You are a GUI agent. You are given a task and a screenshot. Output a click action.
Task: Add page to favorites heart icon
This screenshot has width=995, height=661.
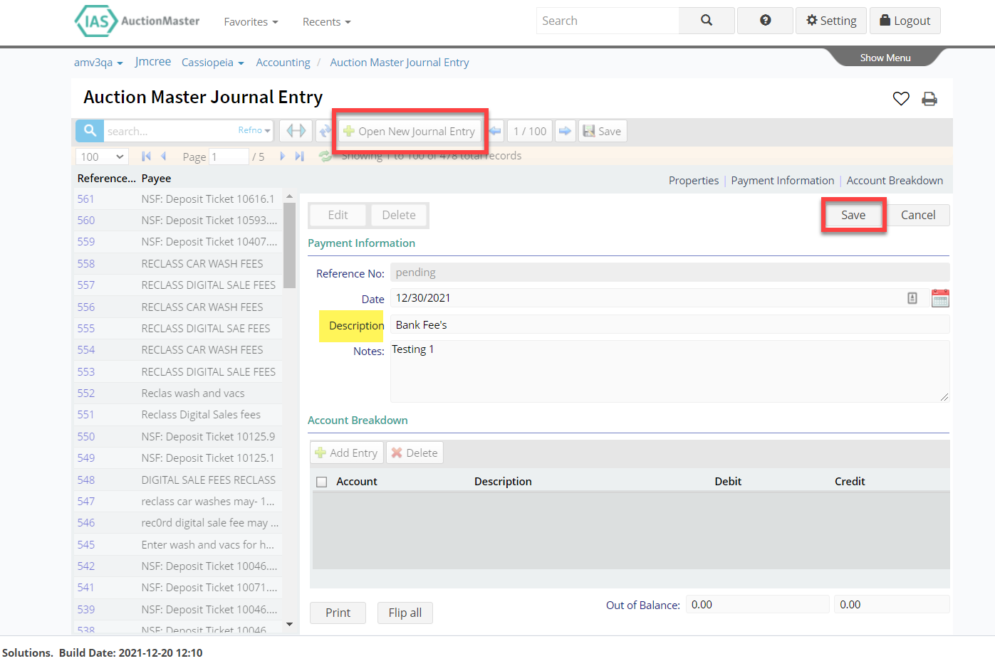[901, 99]
